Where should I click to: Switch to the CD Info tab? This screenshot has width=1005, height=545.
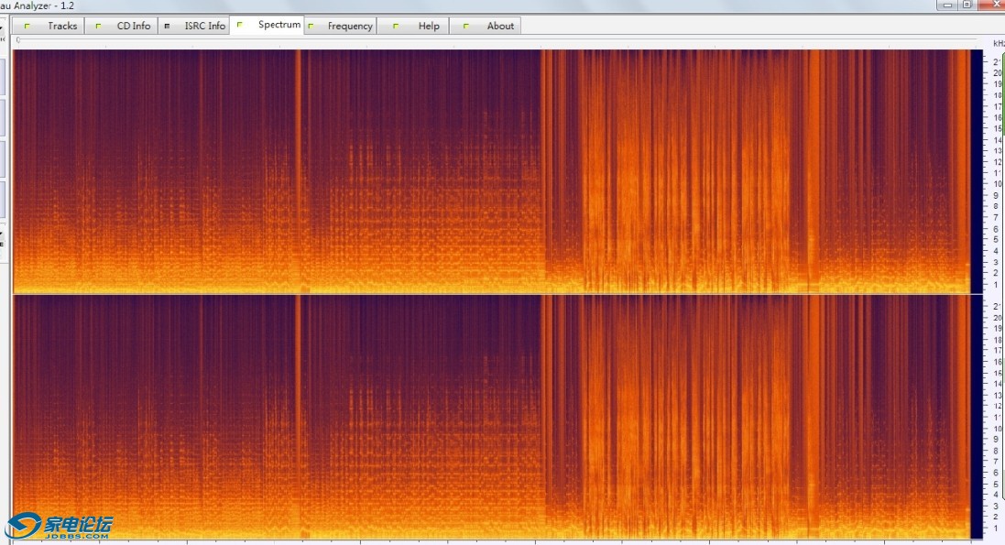pyautogui.click(x=133, y=26)
